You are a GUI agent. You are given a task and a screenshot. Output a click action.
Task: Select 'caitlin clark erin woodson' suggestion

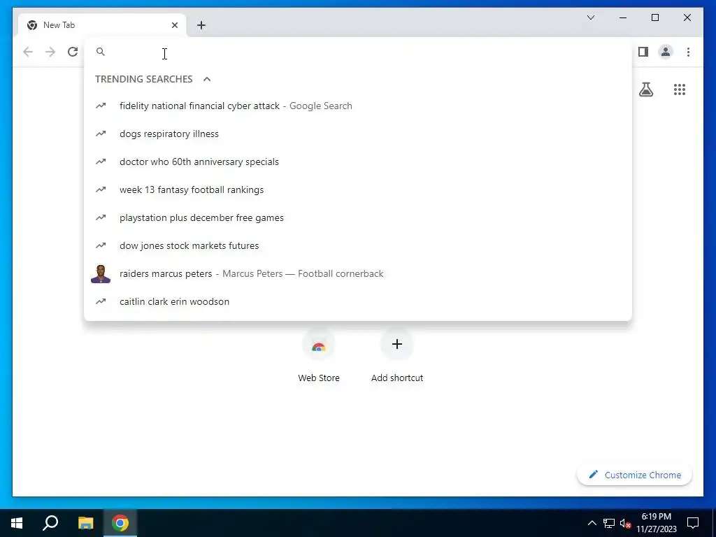click(358, 301)
